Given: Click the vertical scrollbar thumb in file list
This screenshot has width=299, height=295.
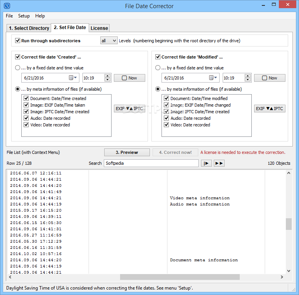Looking at the screenshot, I should click(x=289, y=224).
